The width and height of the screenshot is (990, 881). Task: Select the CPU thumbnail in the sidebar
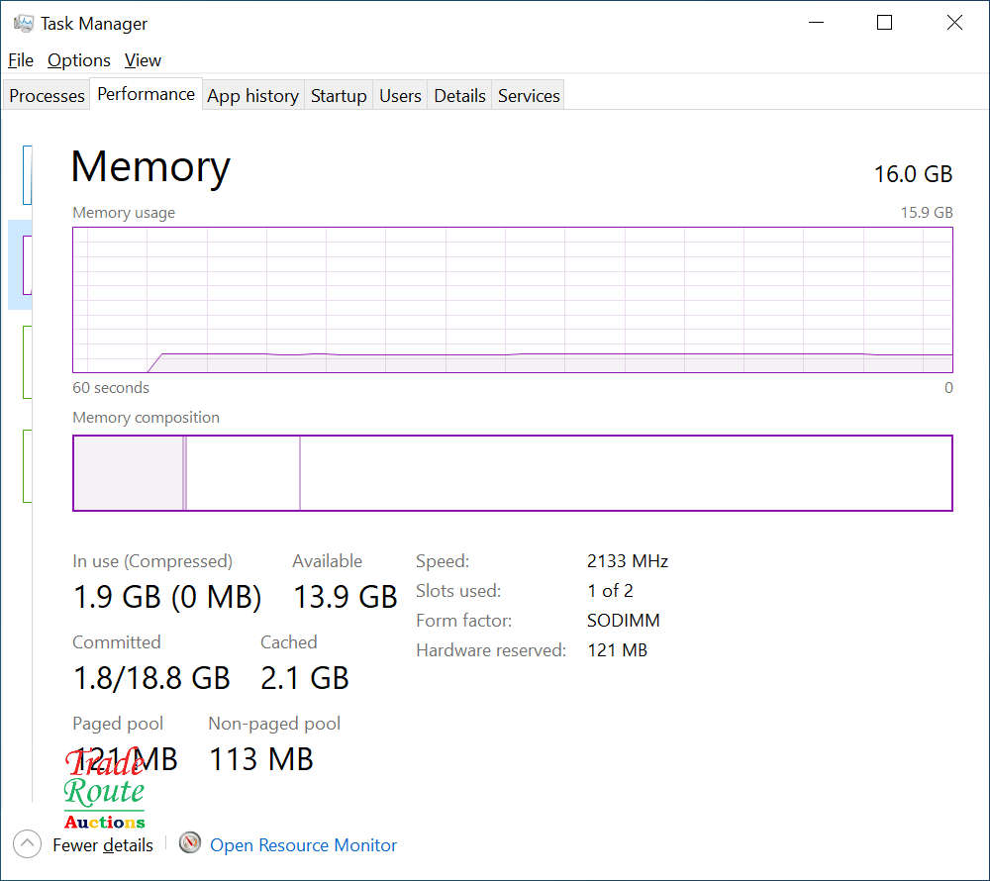pyautogui.click(x=27, y=175)
